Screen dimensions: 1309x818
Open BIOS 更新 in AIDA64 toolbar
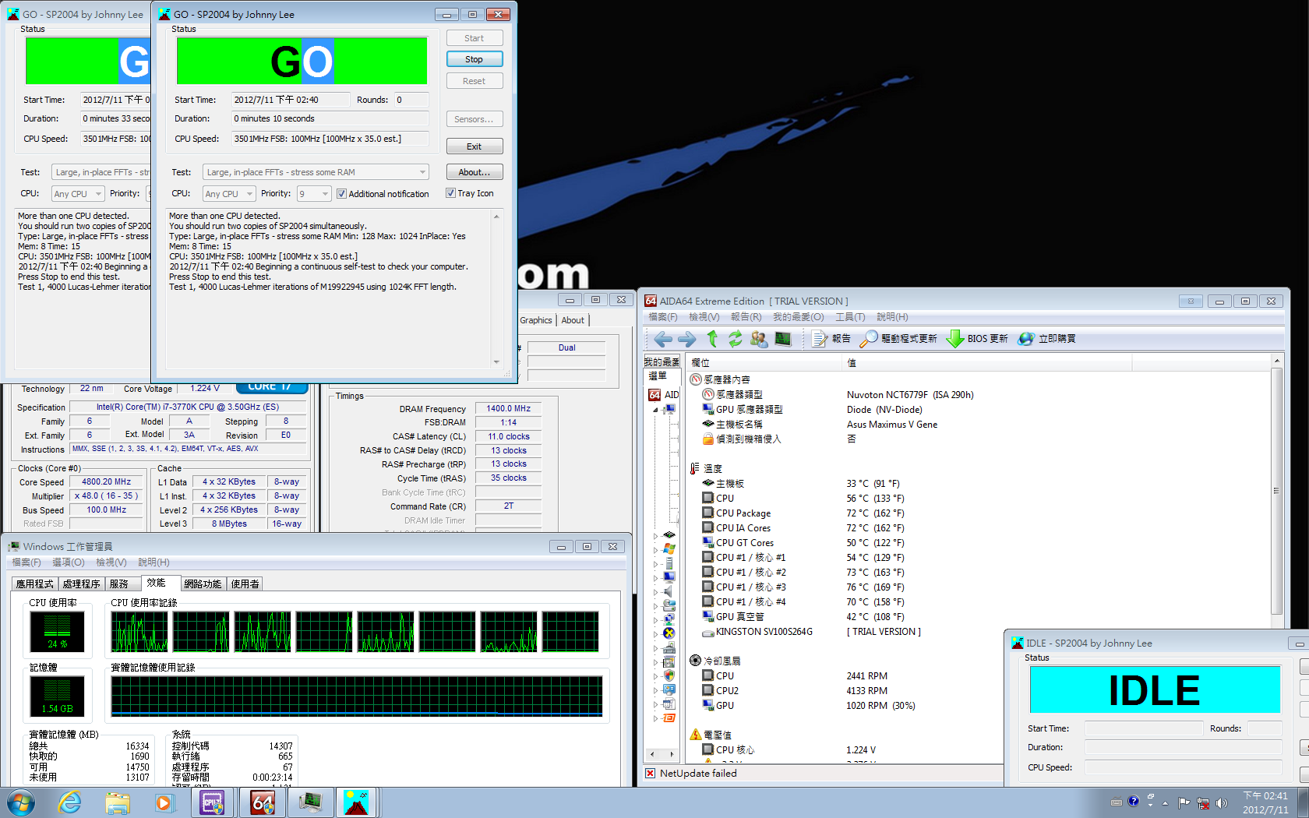click(x=977, y=339)
